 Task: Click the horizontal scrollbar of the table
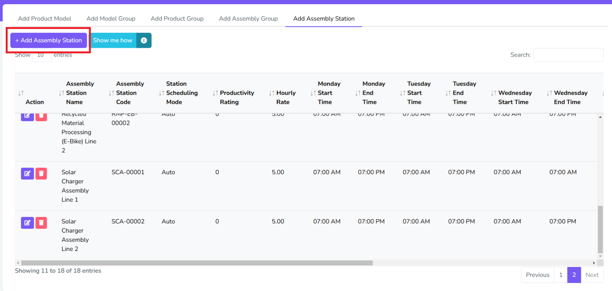click(x=197, y=263)
